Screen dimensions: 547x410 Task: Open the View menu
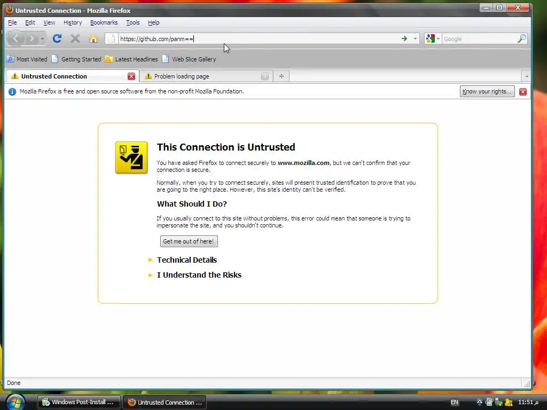point(49,22)
